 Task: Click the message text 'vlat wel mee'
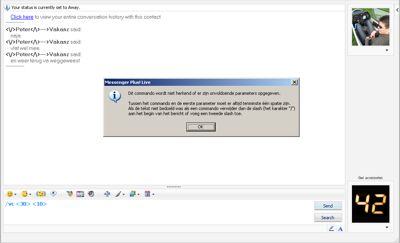[25, 48]
